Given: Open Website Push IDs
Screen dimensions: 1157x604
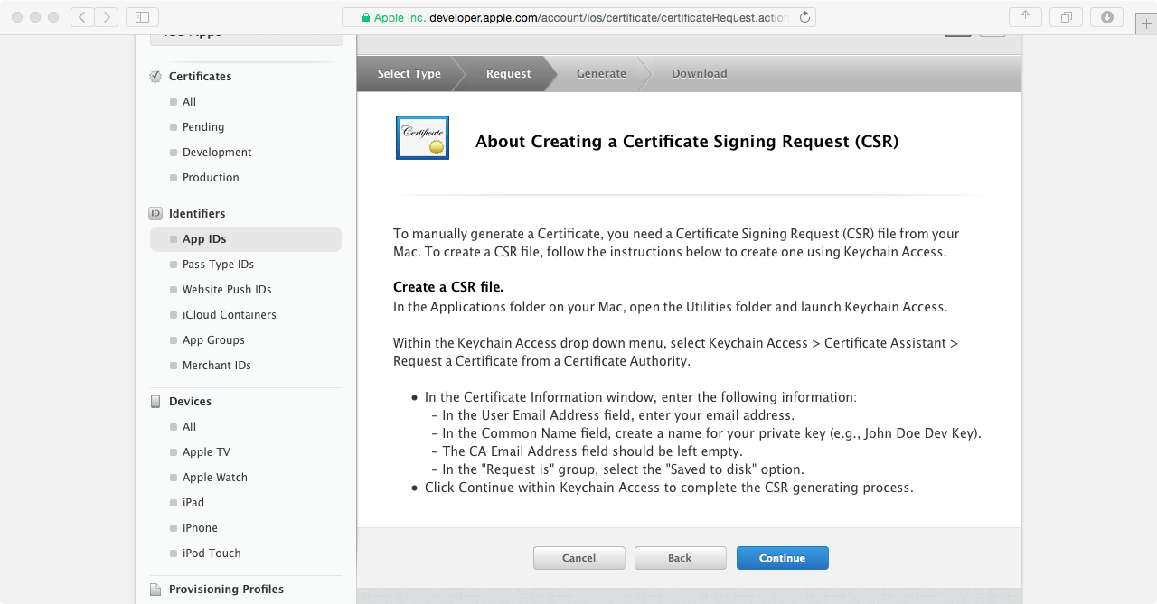Looking at the screenshot, I should pyautogui.click(x=227, y=290).
